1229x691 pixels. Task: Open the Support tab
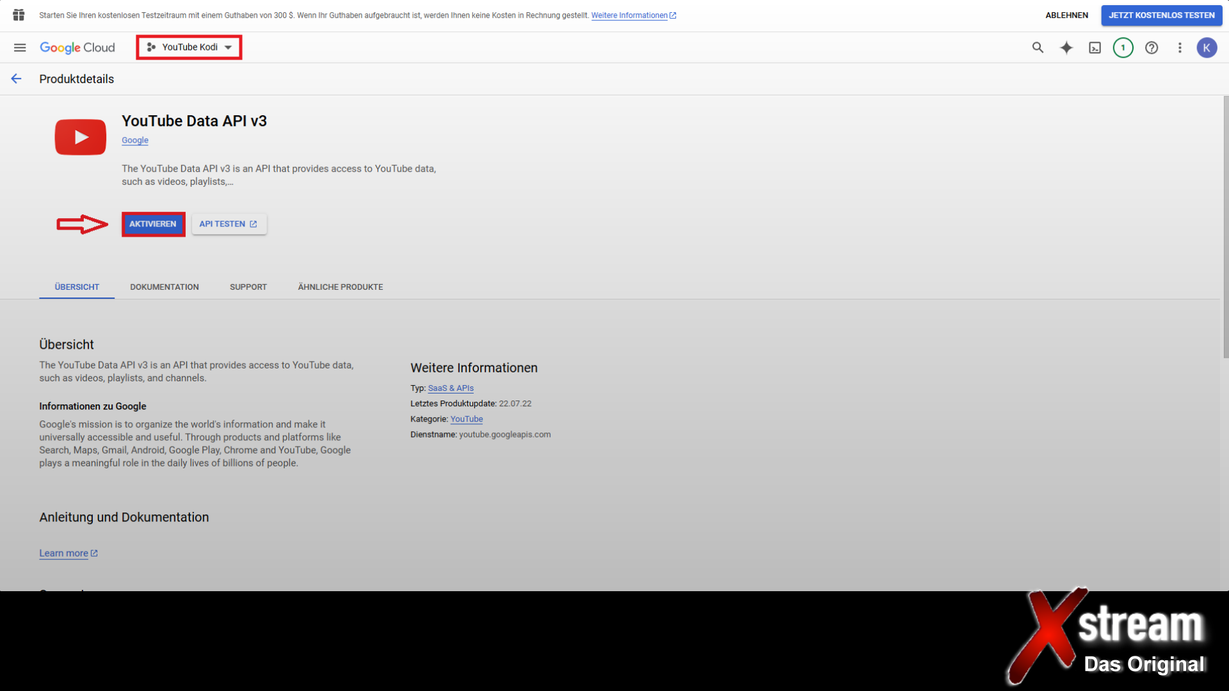point(248,287)
